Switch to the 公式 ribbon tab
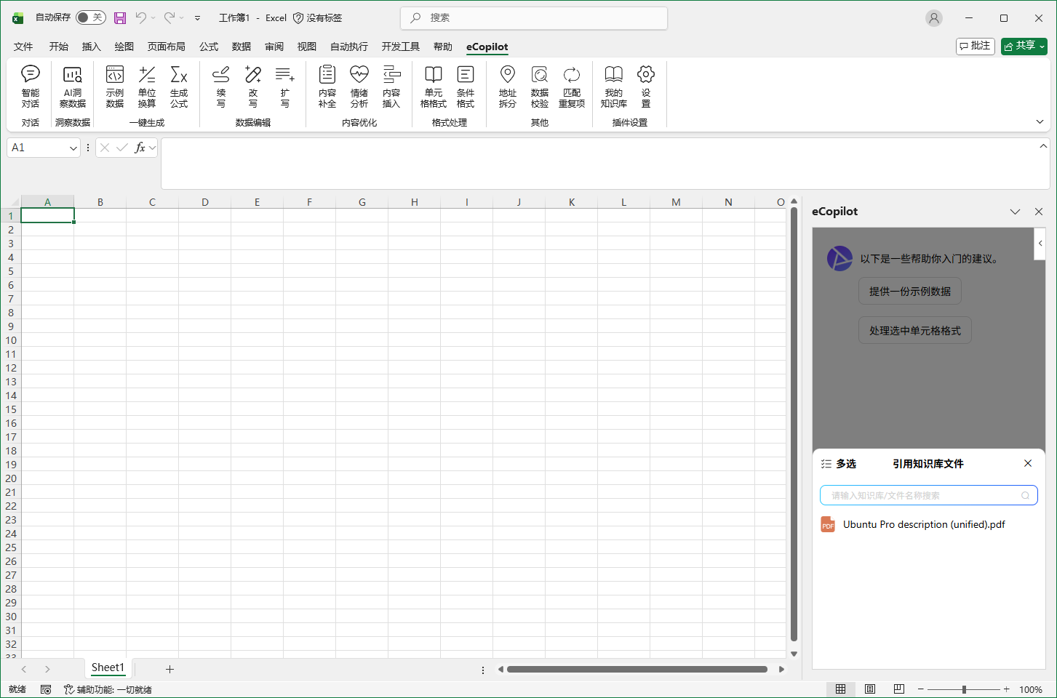Viewport: 1057px width, 698px height. (x=209, y=47)
